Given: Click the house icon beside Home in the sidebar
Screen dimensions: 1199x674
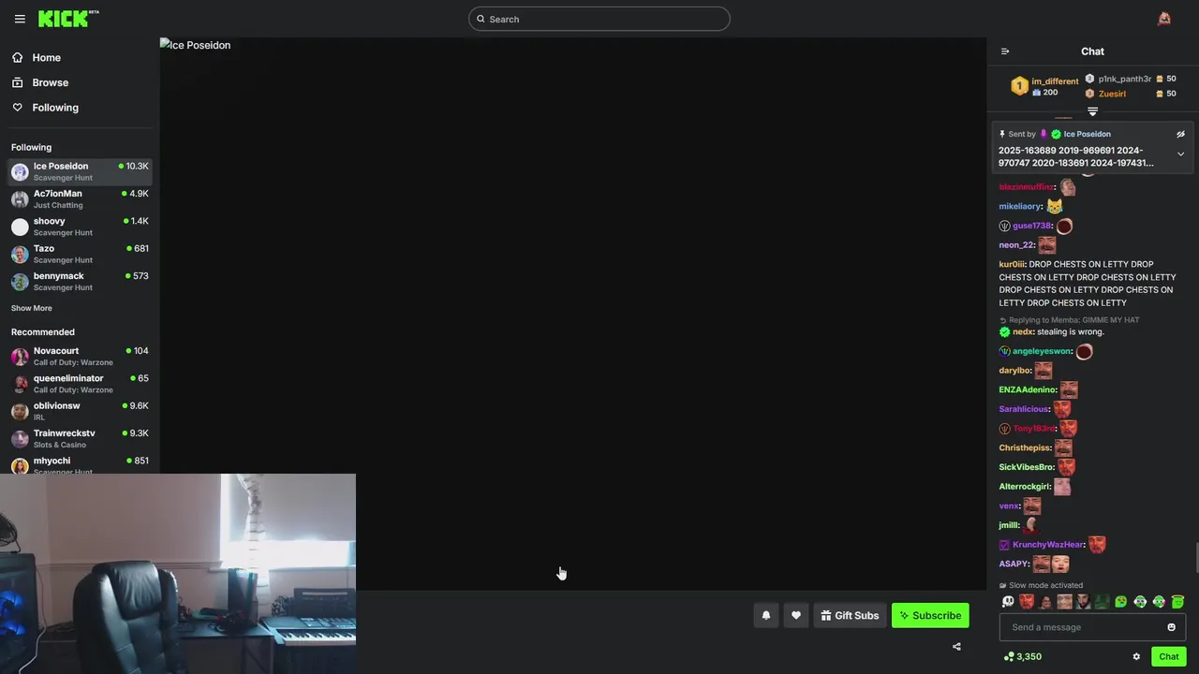Looking at the screenshot, I should pyautogui.click(x=18, y=58).
